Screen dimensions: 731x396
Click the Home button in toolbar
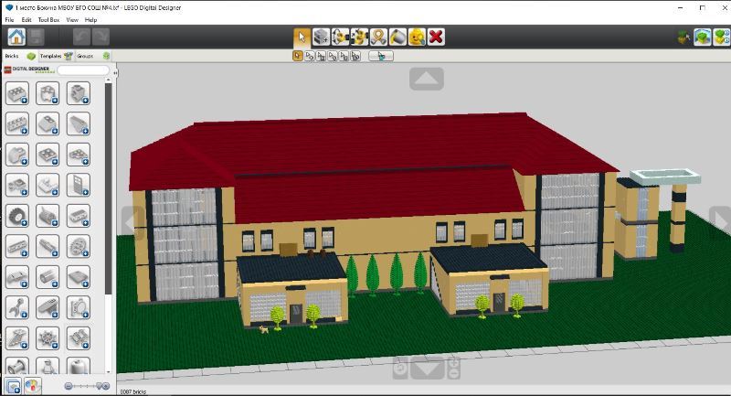coord(16,37)
